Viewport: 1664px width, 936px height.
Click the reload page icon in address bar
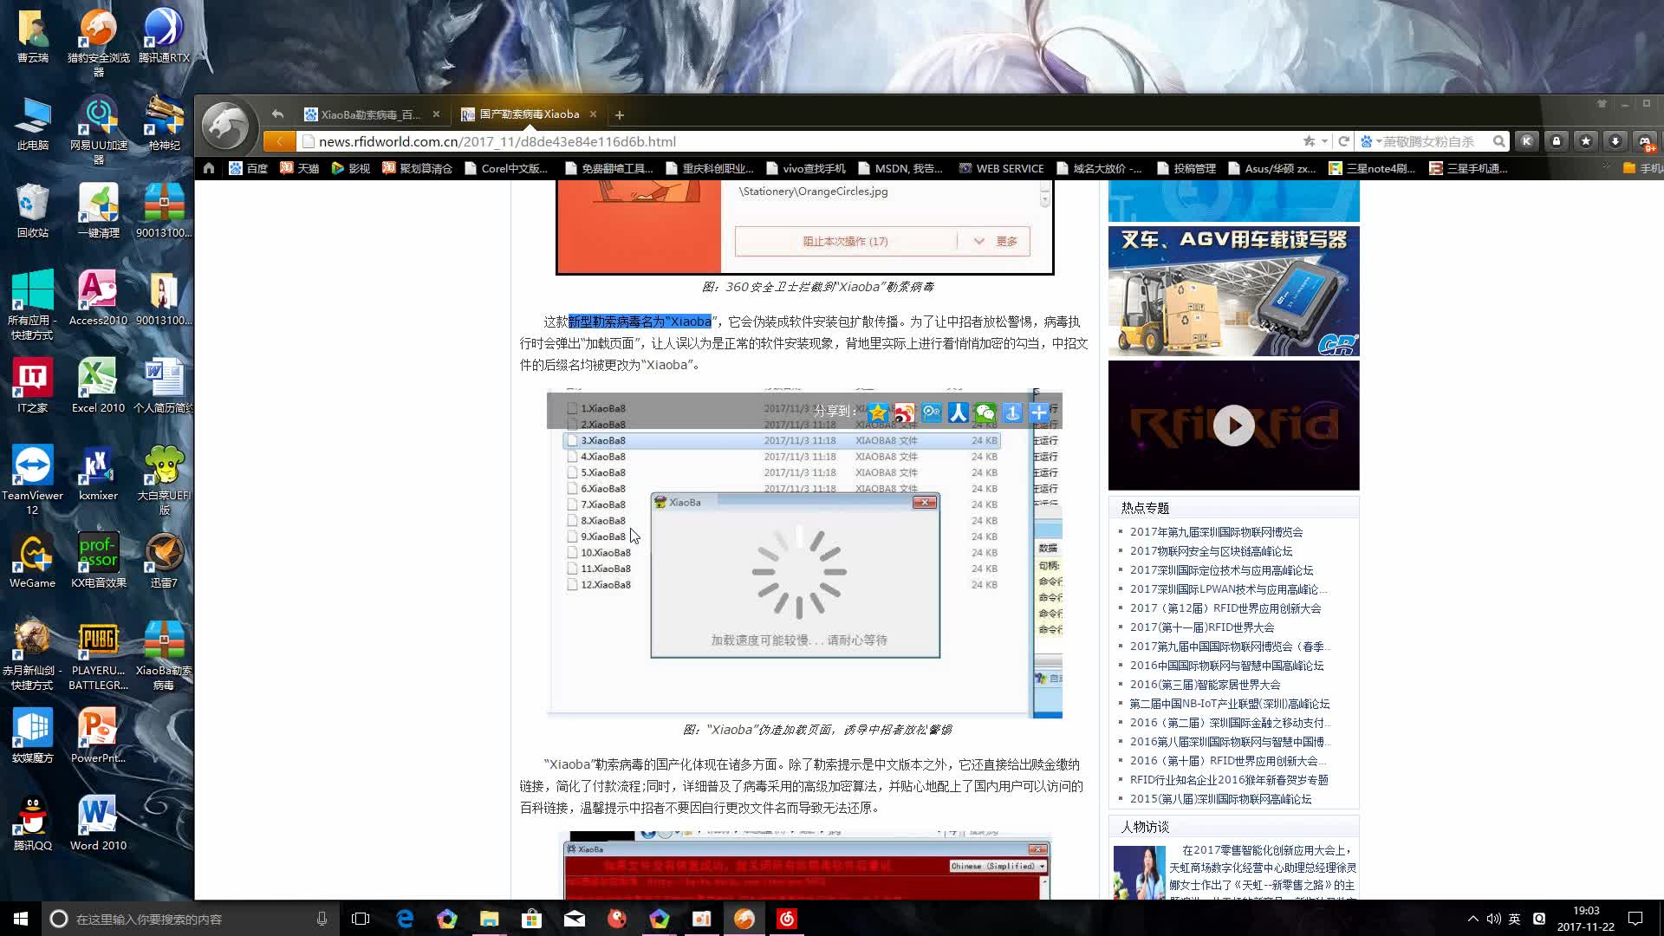(1343, 141)
